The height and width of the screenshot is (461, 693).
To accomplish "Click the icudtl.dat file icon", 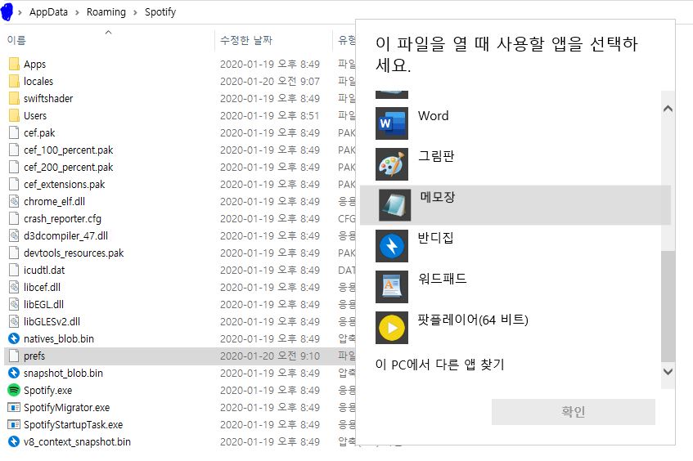I will [14, 271].
